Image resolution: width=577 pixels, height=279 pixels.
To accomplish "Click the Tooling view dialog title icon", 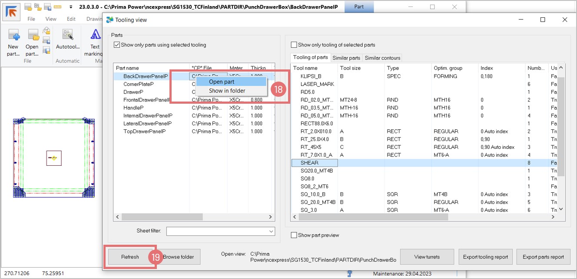I will point(109,20).
